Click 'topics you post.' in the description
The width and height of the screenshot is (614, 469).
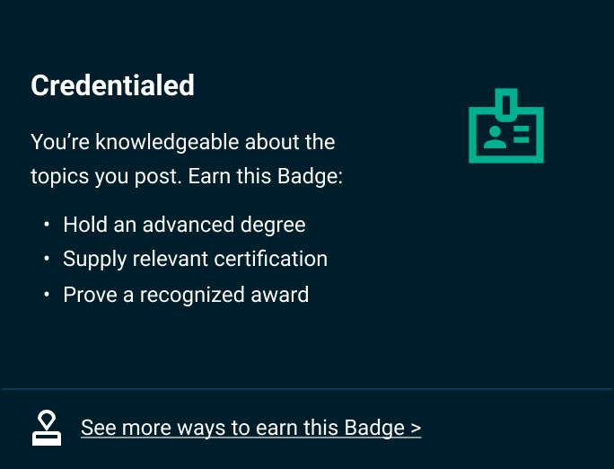coord(107,175)
